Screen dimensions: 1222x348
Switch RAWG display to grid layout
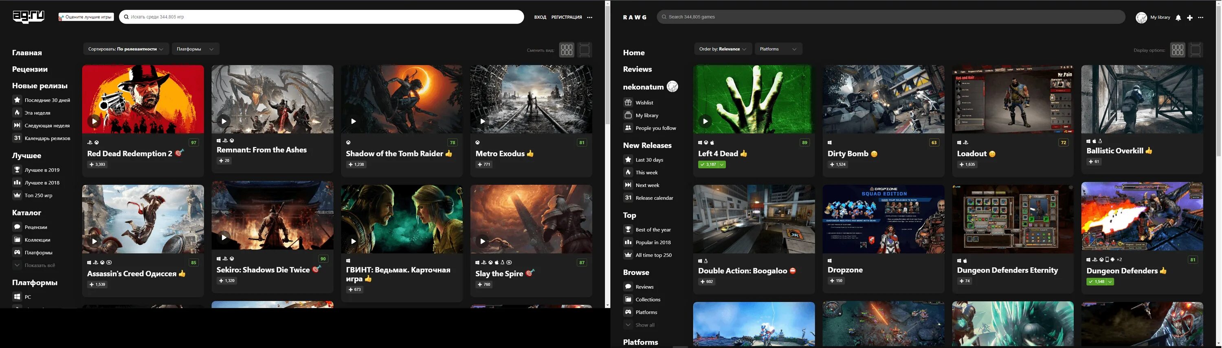pos(1178,50)
